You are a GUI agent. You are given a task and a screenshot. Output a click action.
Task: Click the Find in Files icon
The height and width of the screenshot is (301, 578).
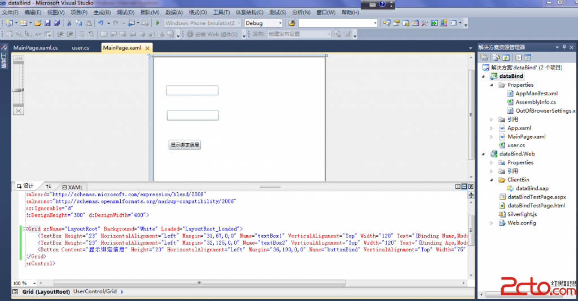click(x=292, y=23)
